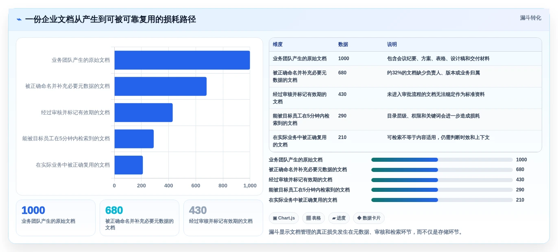
Task: Select the 表格 tag chip
Action: tap(313, 218)
